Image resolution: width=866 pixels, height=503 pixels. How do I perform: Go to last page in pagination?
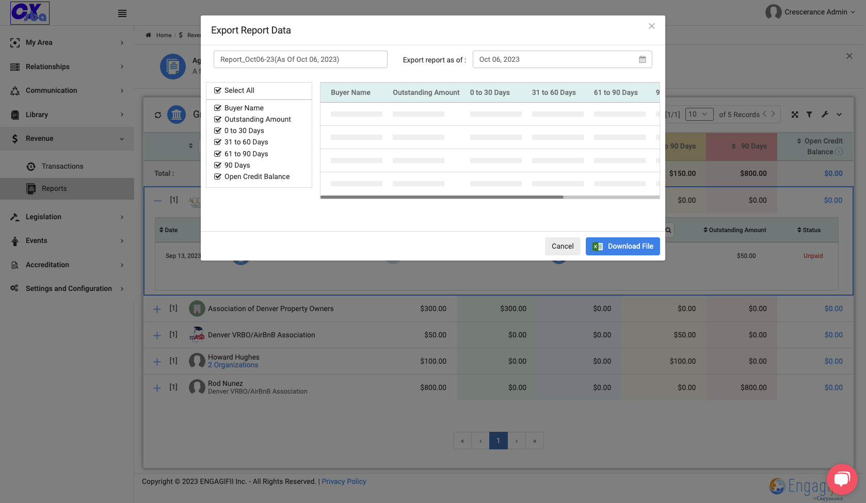535,441
